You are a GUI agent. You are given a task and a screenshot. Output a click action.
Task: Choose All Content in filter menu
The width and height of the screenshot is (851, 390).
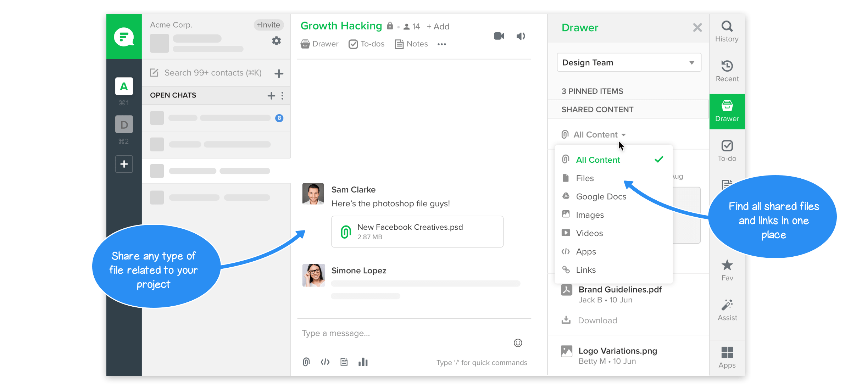(613, 160)
